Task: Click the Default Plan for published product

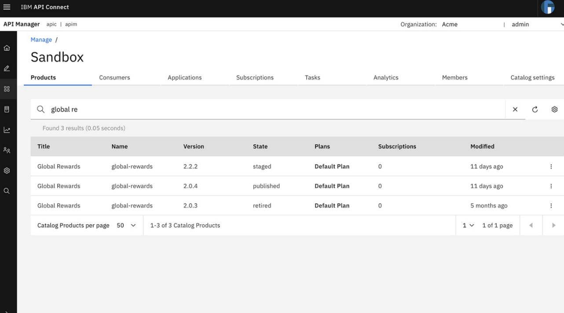Action: pos(332,186)
